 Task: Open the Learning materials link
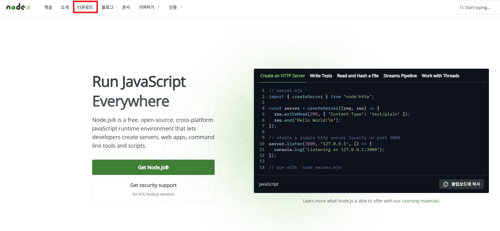[x=420, y=201]
